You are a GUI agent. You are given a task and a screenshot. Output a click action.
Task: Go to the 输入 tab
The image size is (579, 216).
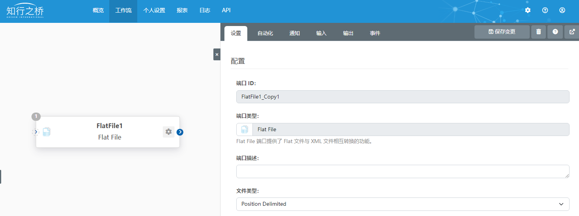tap(321, 34)
